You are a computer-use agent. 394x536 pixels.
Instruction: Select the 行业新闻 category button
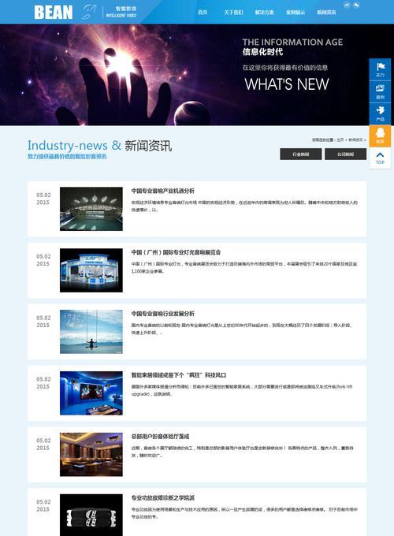(301, 154)
